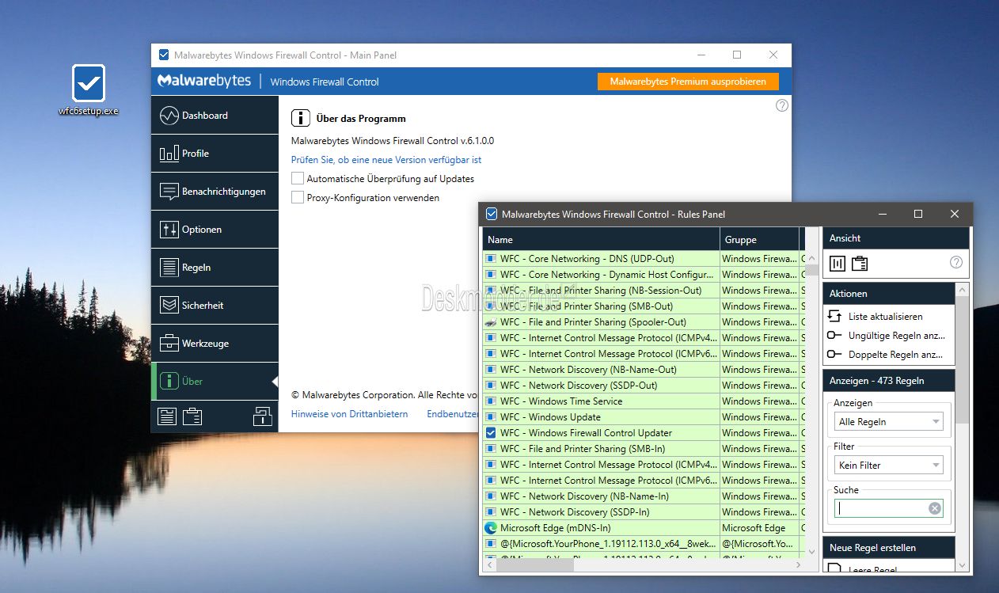The width and height of the screenshot is (999, 593).
Task: Toggle Ungültige Regeln anzeigen switch
Action: pos(834,336)
